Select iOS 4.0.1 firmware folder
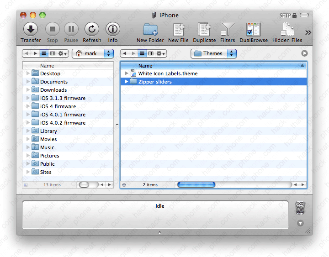329x257 pixels. [63, 115]
